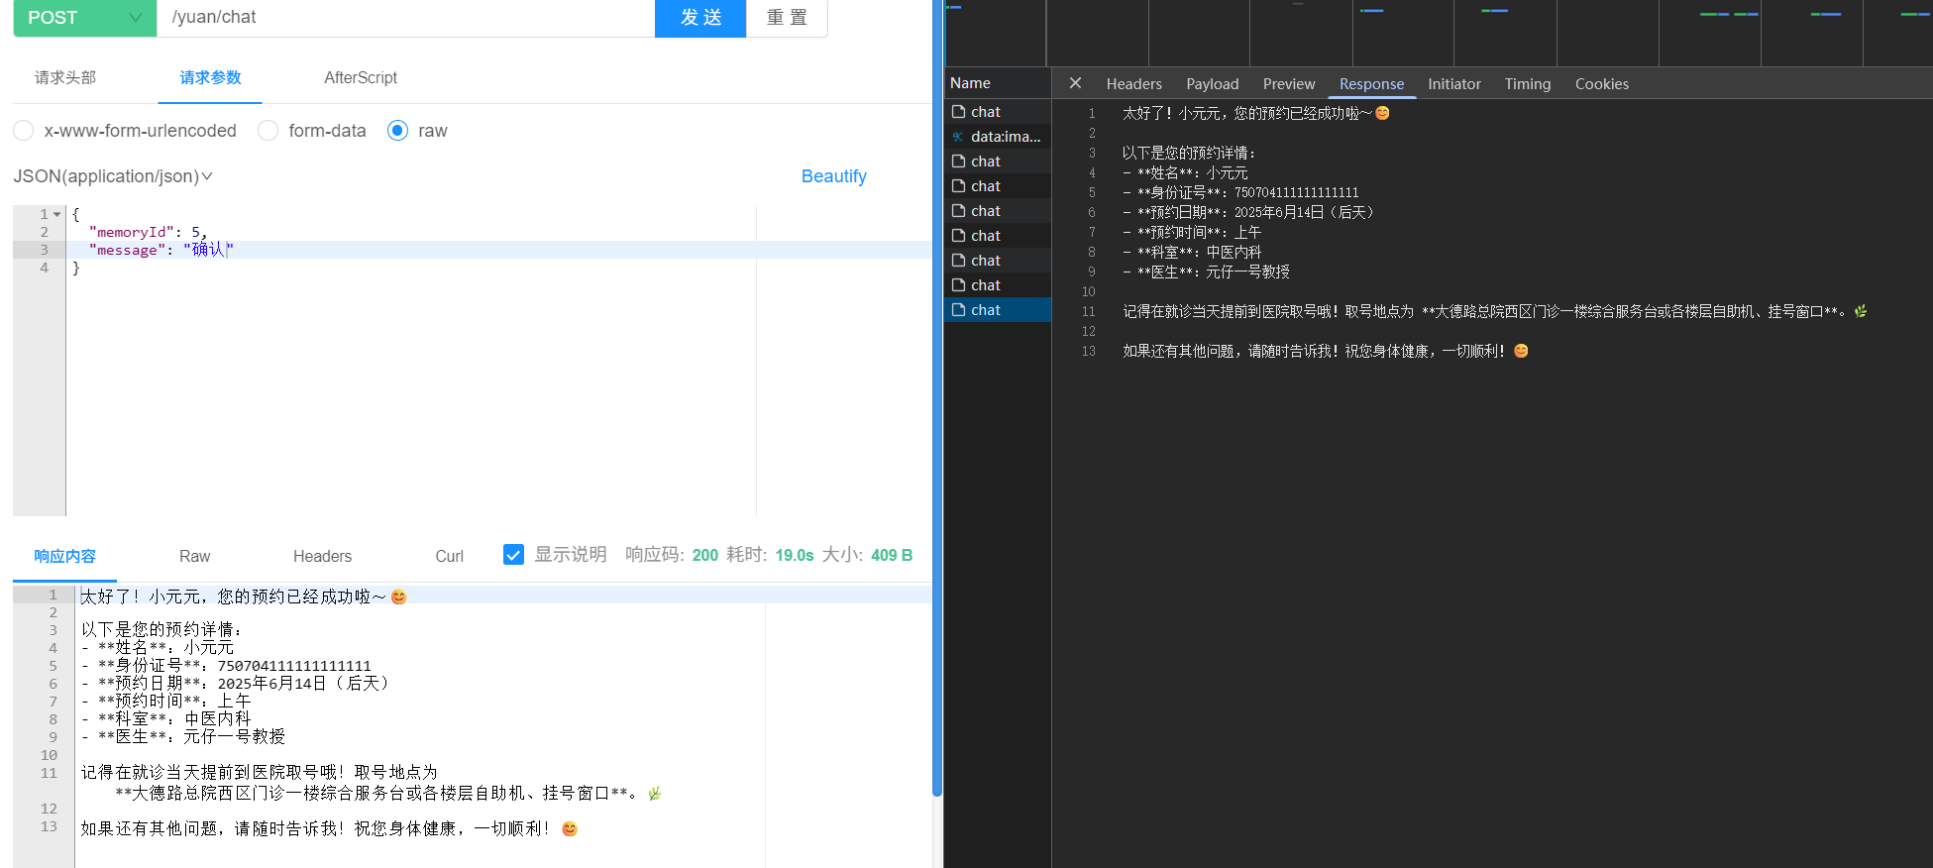Viewport: 1933px width, 868px height.
Task: Click the /yuan/chat URL input field
Action: point(405,18)
